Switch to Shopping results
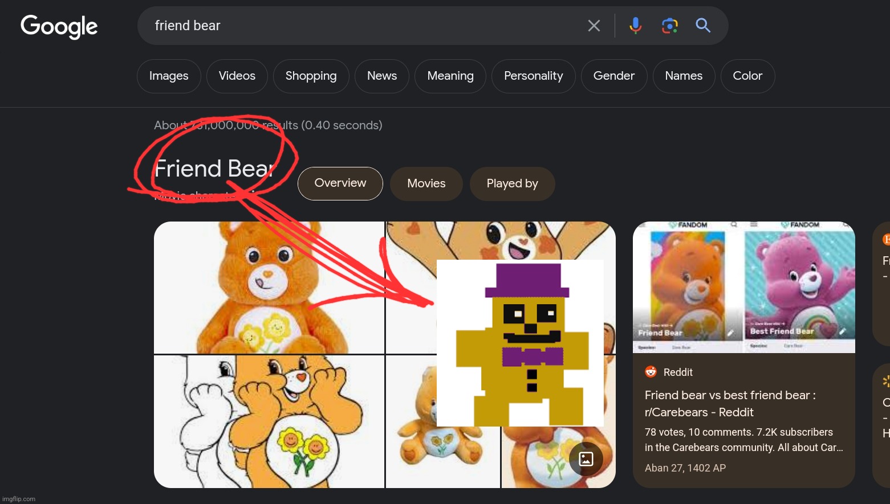The height and width of the screenshot is (504, 890). (311, 76)
